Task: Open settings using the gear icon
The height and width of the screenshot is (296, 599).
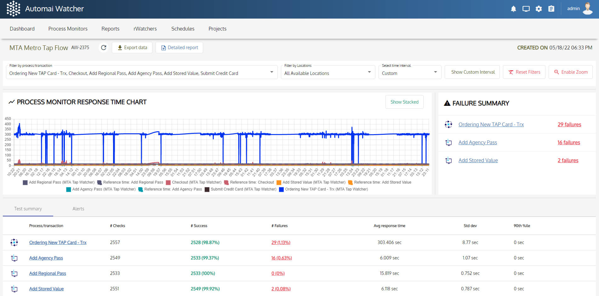Action: click(x=539, y=9)
